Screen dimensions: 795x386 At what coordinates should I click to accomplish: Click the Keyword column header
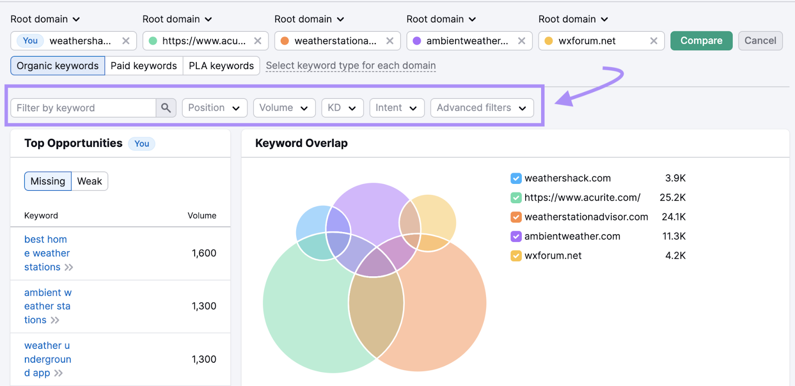click(41, 216)
